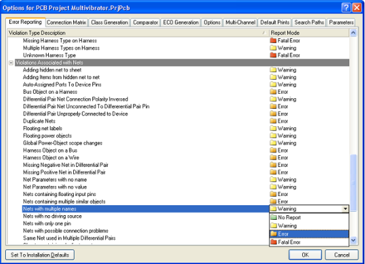Click the Cancel button
Image resolution: width=365 pixels, height=264 pixels.
pyautogui.click(x=341, y=255)
